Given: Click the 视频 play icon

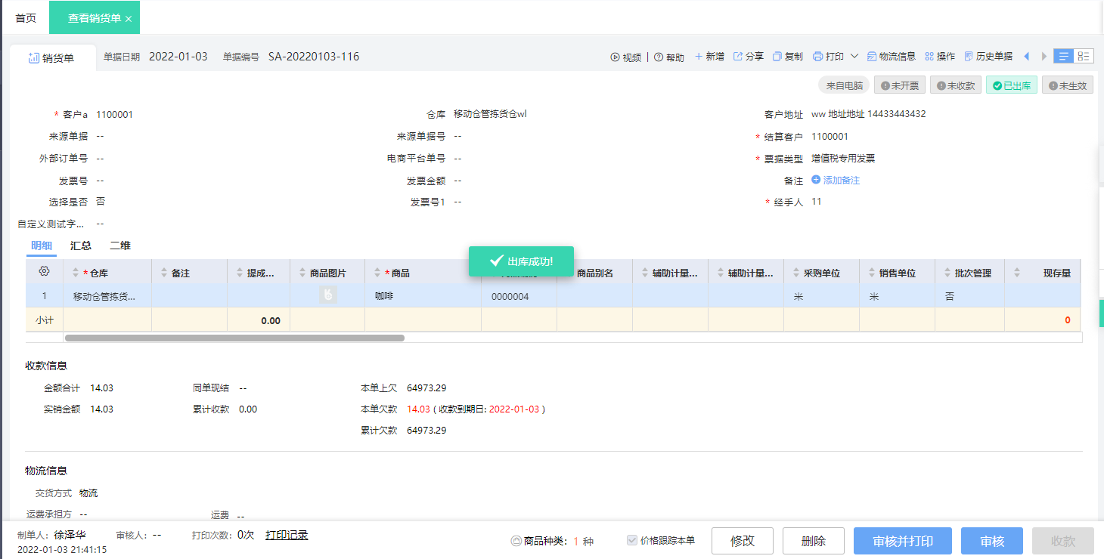Looking at the screenshot, I should 616,57.
